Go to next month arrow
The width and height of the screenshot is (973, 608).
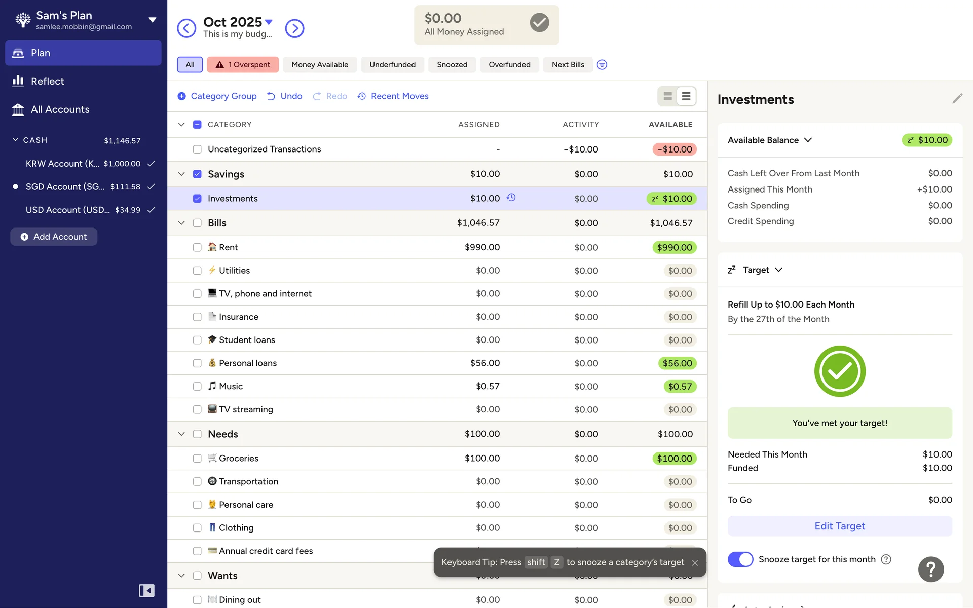294,28
